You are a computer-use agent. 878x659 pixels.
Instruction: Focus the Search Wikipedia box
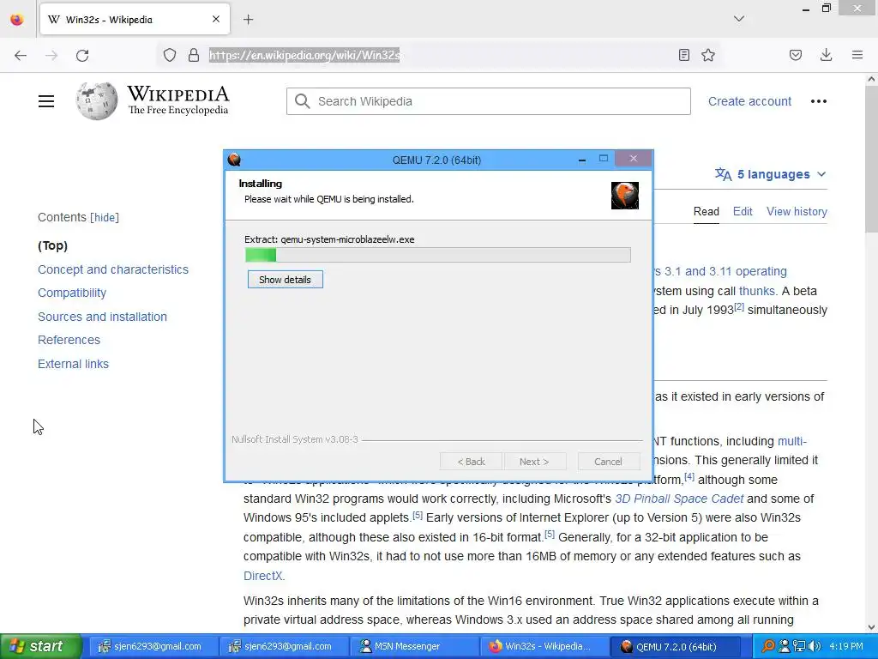488,101
